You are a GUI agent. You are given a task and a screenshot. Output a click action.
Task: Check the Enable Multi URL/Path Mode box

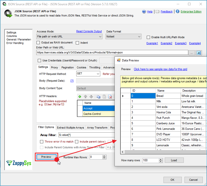(148, 37)
